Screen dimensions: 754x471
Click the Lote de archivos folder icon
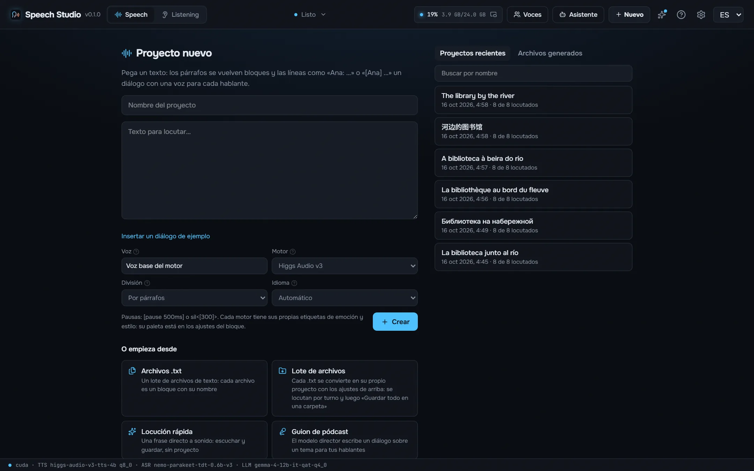[282, 371]
